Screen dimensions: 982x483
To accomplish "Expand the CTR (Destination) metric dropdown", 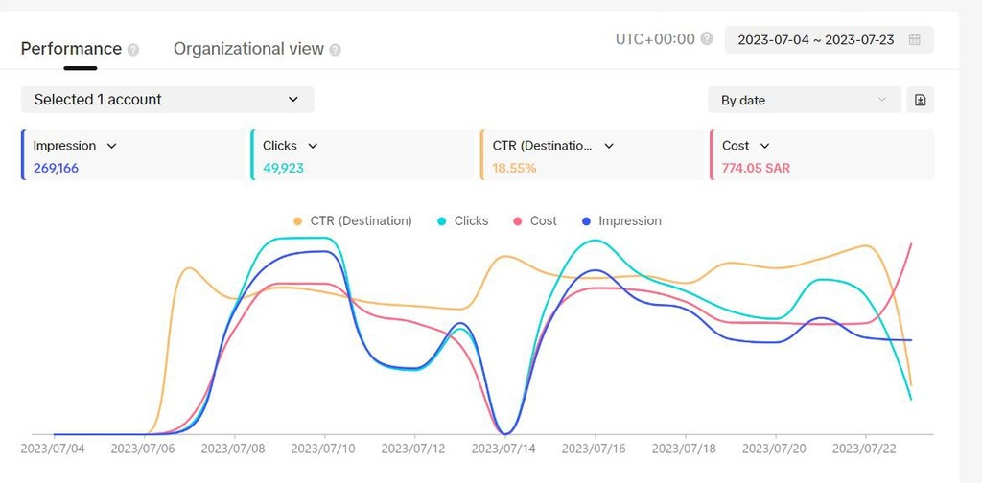I will point(609,146).
